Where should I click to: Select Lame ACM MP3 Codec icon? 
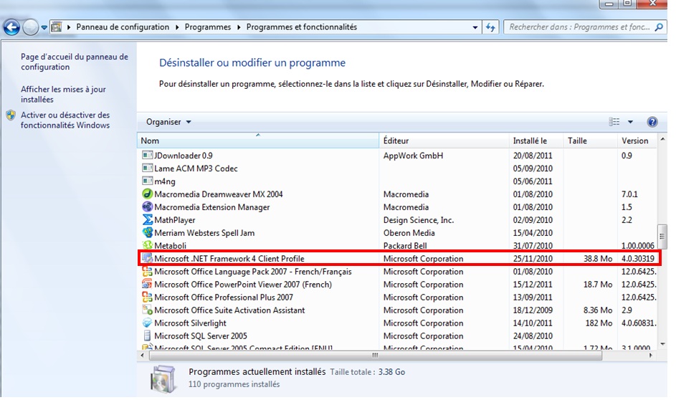click(148, 168)
